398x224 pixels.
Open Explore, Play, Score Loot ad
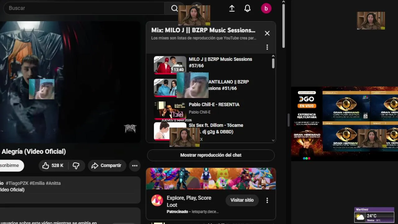[189, 201]
